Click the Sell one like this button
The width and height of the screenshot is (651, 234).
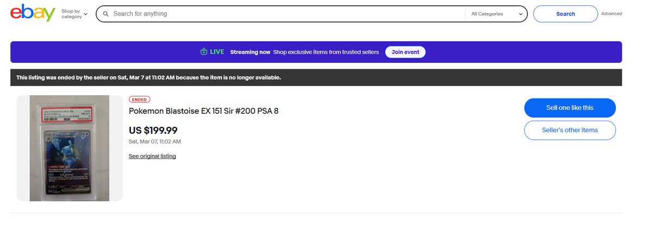pos(570,108)
